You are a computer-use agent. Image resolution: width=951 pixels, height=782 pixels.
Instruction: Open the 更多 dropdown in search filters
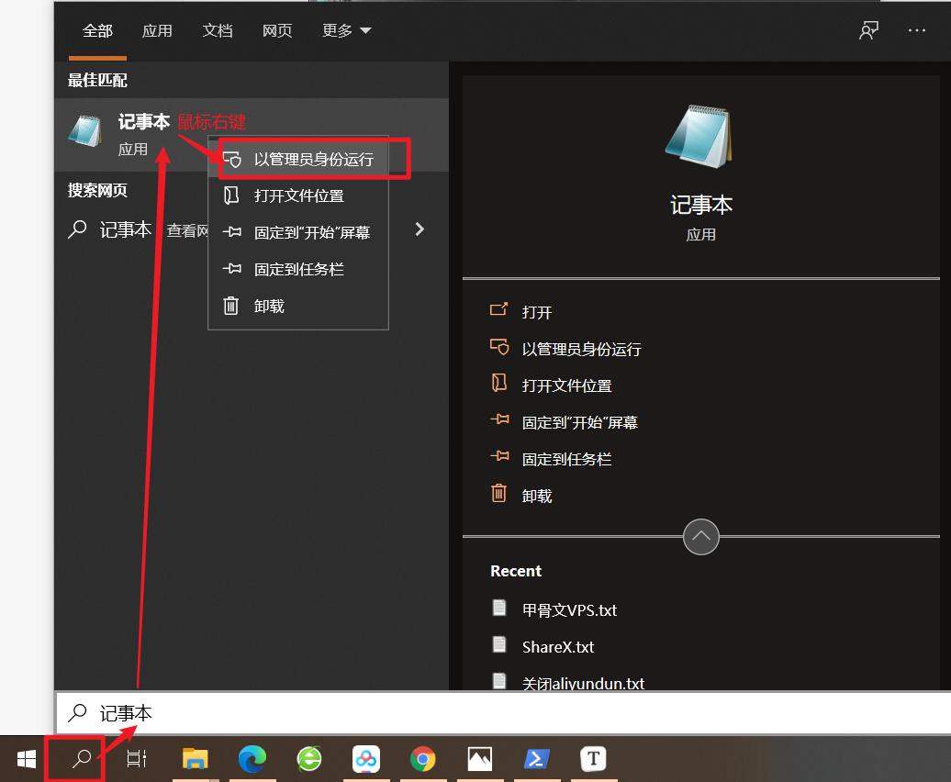click(x=346, y=30)
